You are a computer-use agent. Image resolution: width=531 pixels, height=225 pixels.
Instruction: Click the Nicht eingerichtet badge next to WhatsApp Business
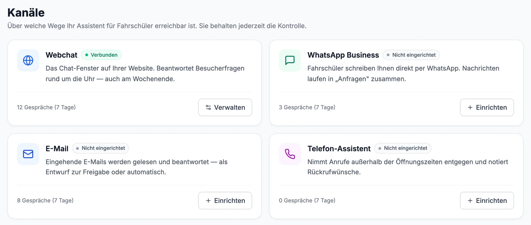point(411,55)
